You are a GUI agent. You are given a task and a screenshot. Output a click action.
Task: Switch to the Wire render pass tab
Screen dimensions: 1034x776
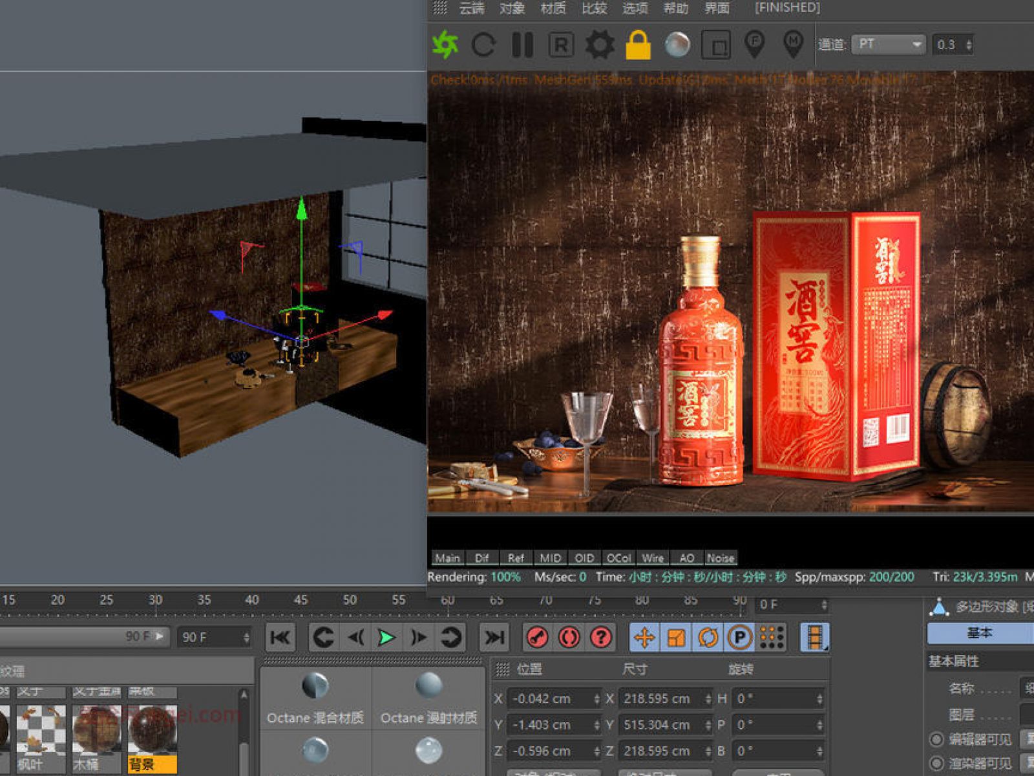[653, 557]
